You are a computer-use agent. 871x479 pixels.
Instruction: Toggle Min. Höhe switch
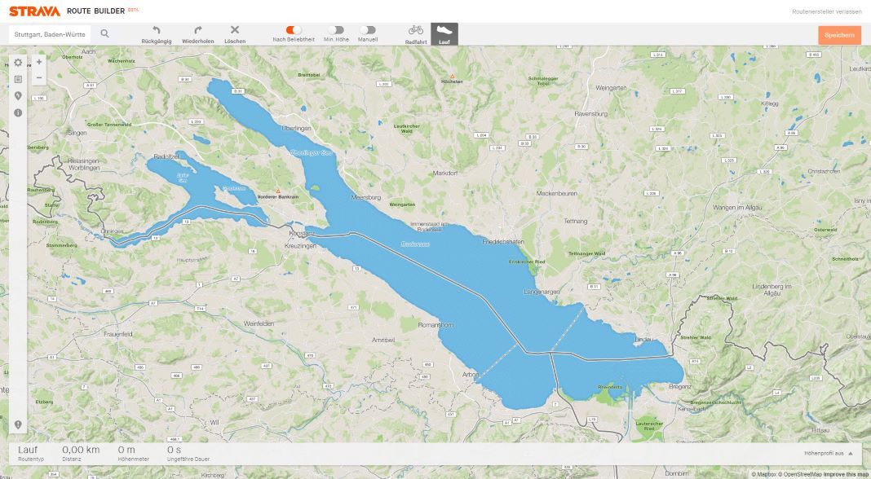[x=336, y=30]
